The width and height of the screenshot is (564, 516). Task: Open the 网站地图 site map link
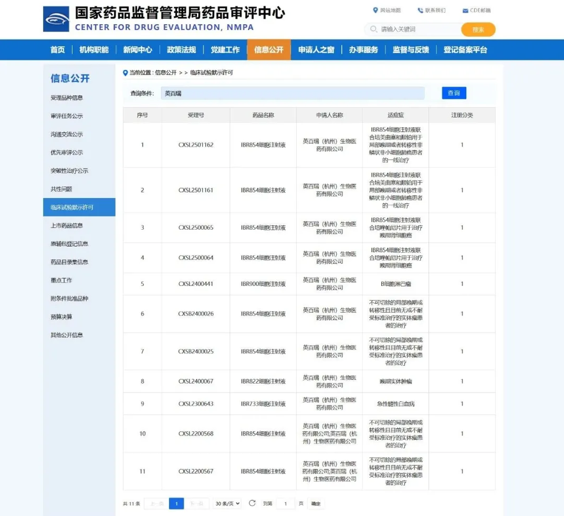pyautogui.click(x=387, y=11)
